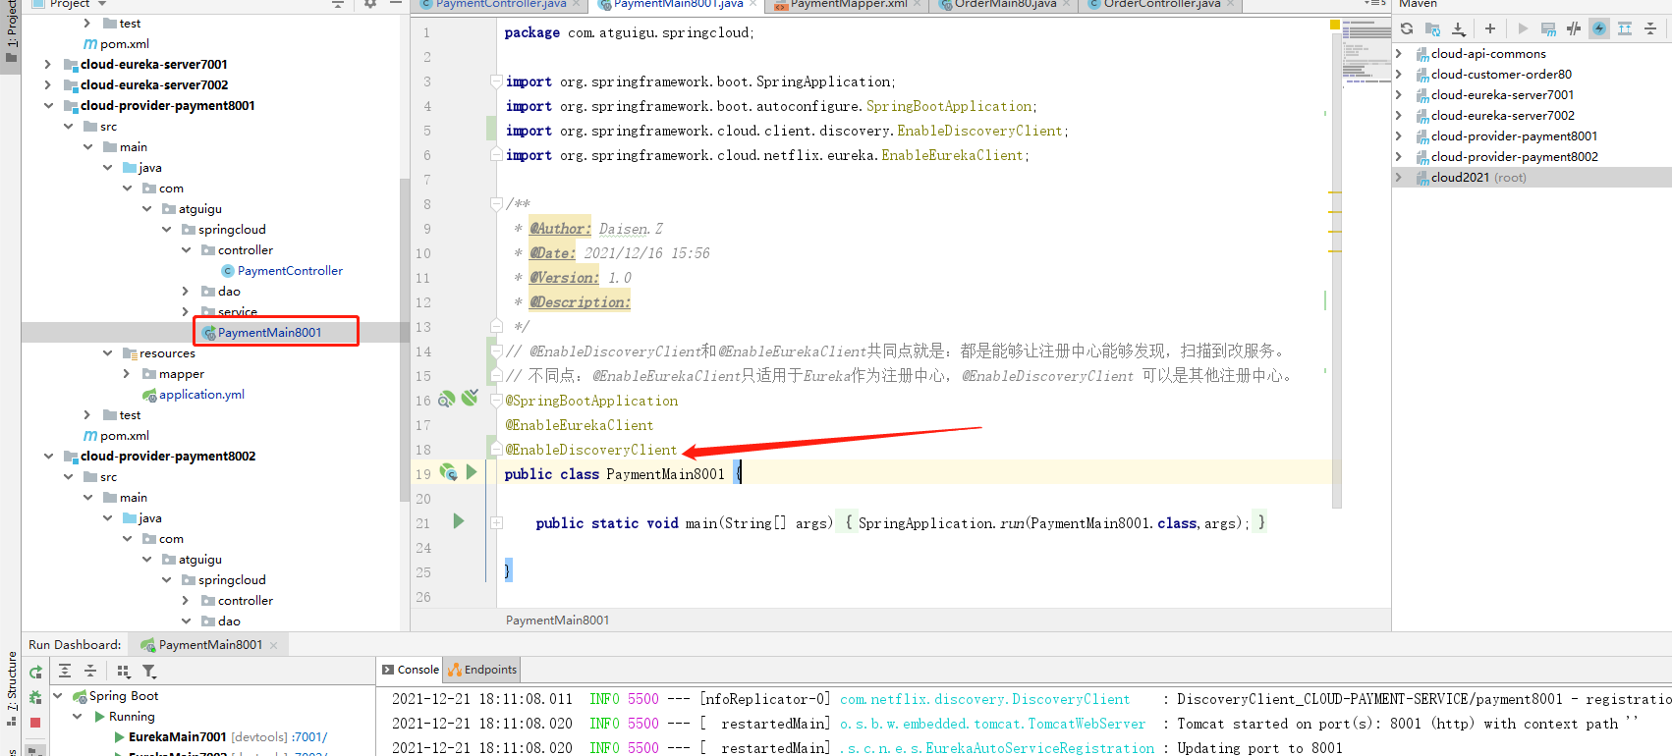The height and width of the screenshot is (756, 1672).
Task: Click EurekaAutoServiceRegistration link in console
Action: coord(997,748)
